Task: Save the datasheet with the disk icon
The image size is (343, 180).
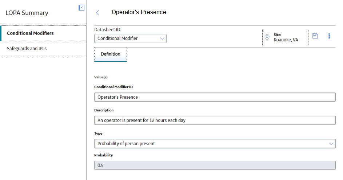Action: click(315, 36)
